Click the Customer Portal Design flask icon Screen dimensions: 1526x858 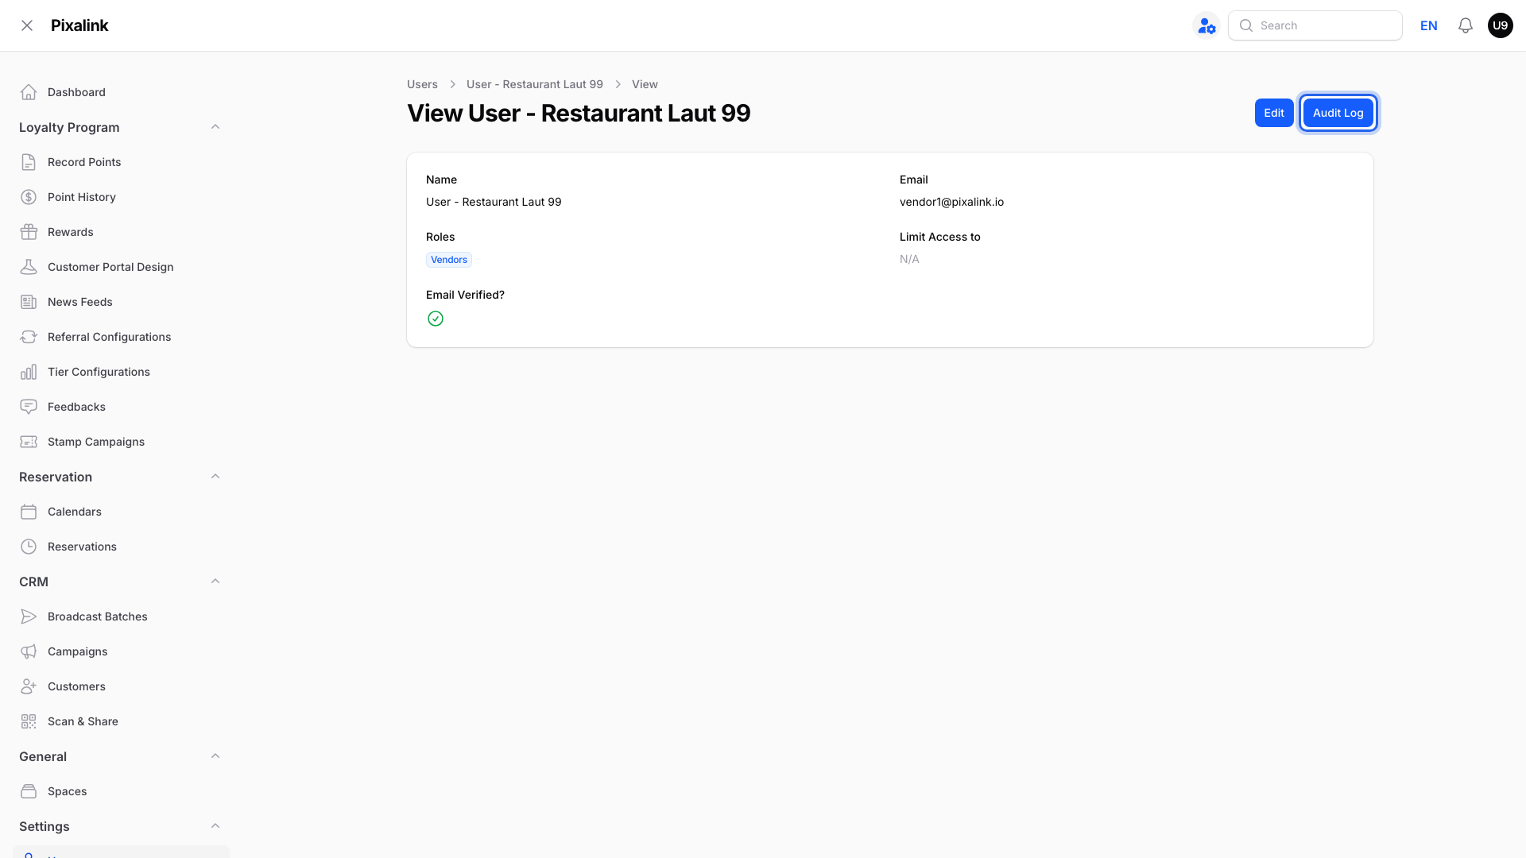[29, 267]
